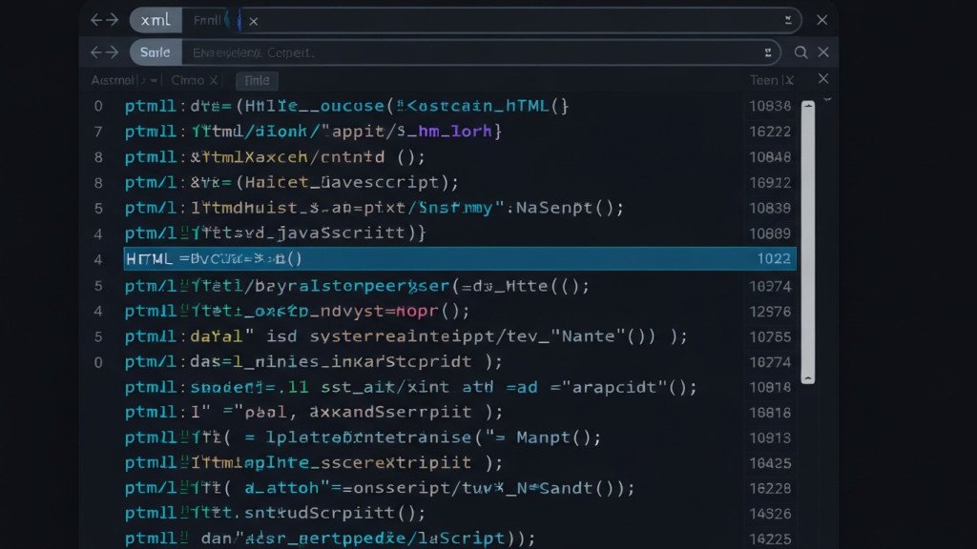Click the Sarle button
977x549 pixels.
(x=156, y=52)
